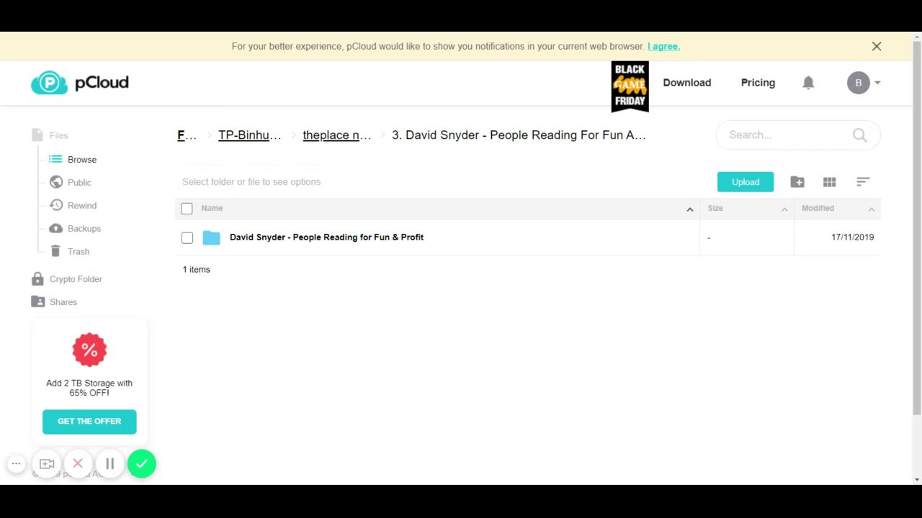Click the 1 items count text

196,270
